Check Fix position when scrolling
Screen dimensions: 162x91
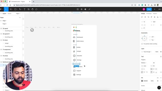pos(142,44)
